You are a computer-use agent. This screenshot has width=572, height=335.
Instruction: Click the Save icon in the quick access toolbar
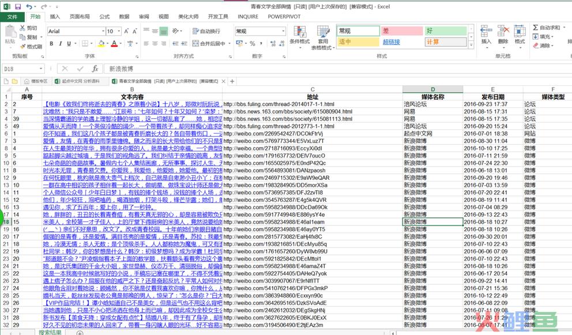18,6
